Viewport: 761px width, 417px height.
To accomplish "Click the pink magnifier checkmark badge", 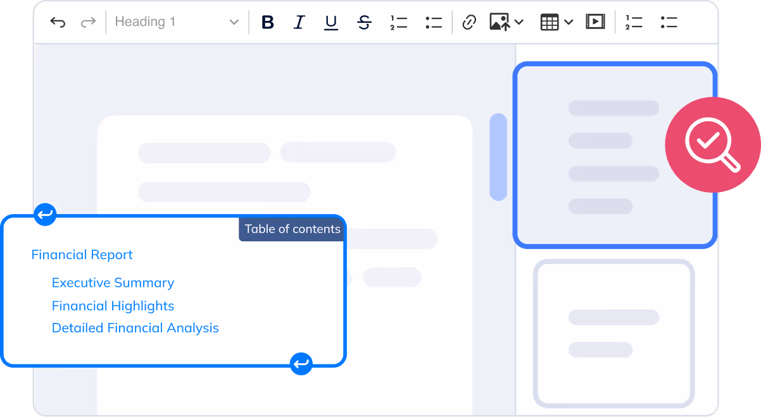I will pos(712,145).
